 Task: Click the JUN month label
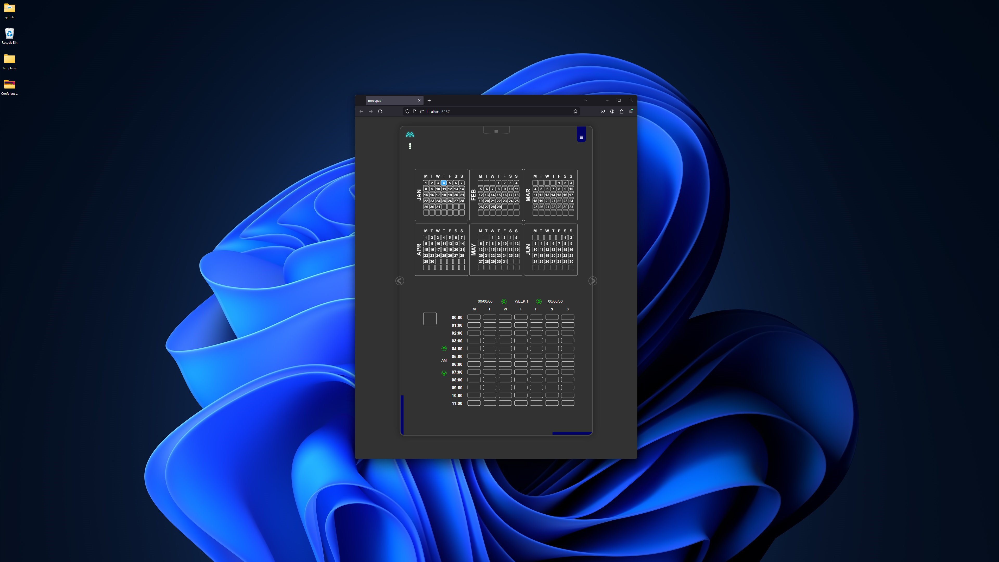pyautogui.click(x=528, y=250)
